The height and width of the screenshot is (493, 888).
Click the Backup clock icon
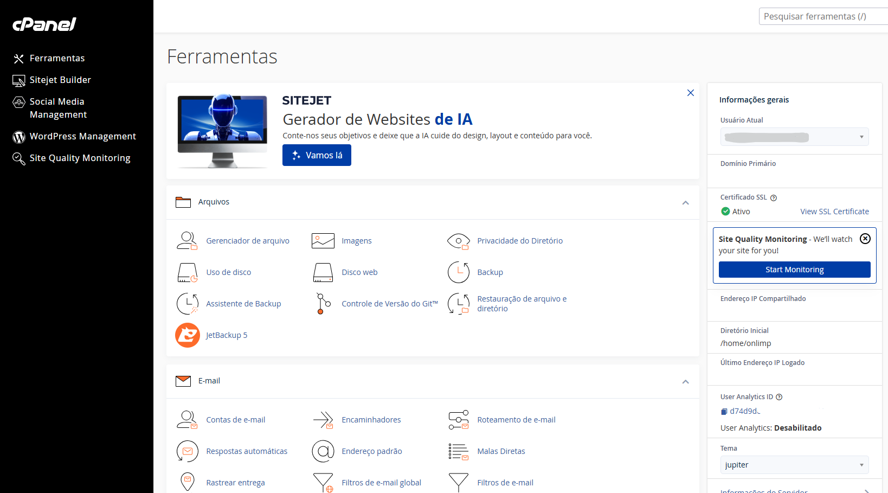click(x=458, y=272)
